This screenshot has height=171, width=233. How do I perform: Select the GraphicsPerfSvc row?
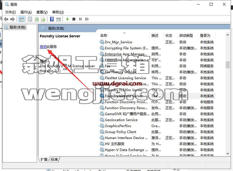click(x=157, y=126)
